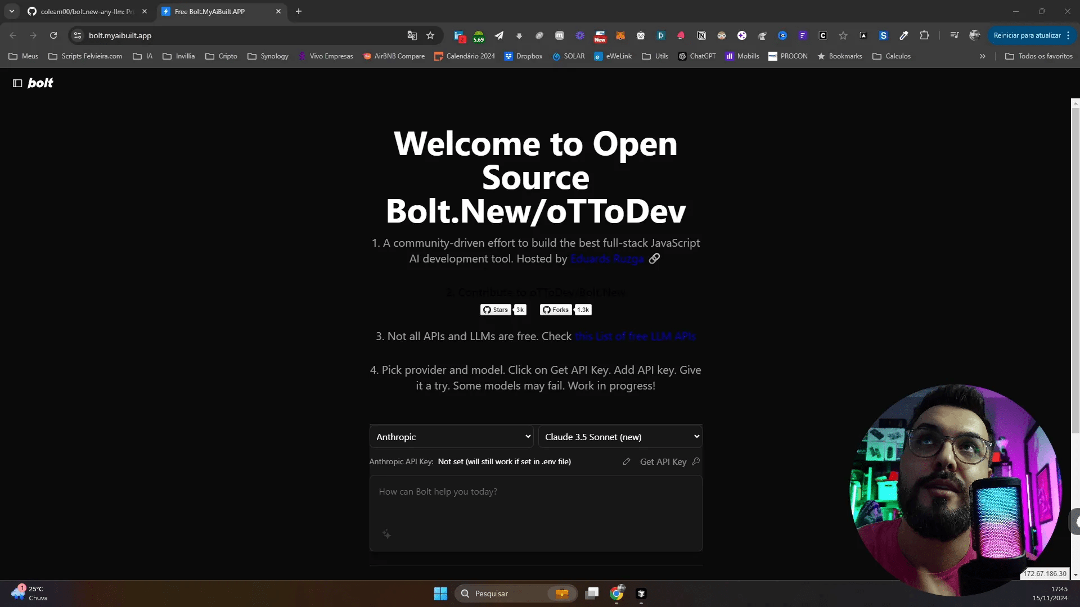Open the weather widget showing 25°C Chuva

pos(30,594)
